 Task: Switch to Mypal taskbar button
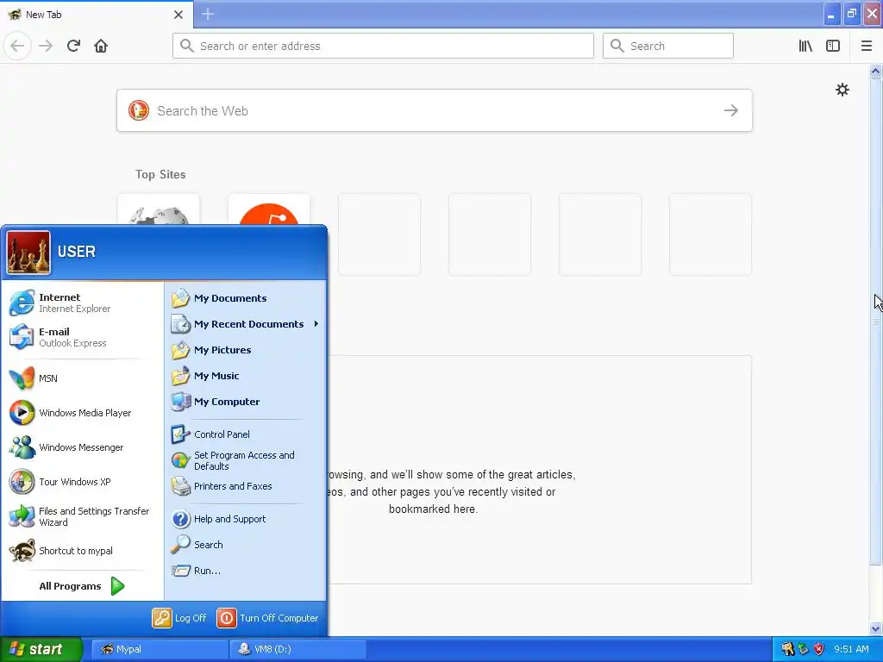click(x=160, y=649)
